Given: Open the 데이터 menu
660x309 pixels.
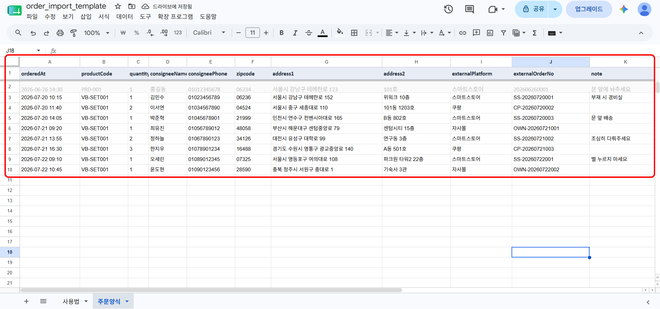Looking at the screenshot, I should [124, 16].
